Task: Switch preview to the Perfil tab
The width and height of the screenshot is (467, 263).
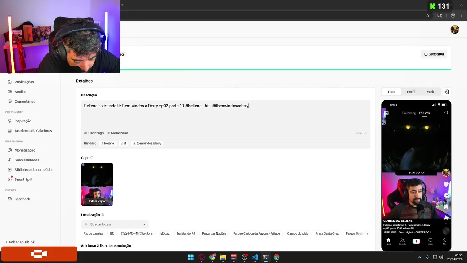Action: point(411,92)
